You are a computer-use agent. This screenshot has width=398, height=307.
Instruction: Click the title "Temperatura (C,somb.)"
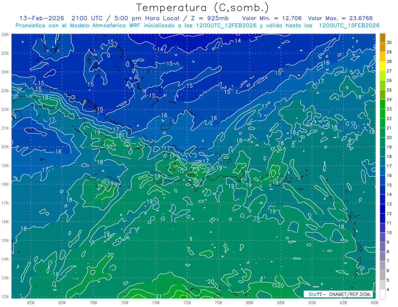[x=203, y=8]
